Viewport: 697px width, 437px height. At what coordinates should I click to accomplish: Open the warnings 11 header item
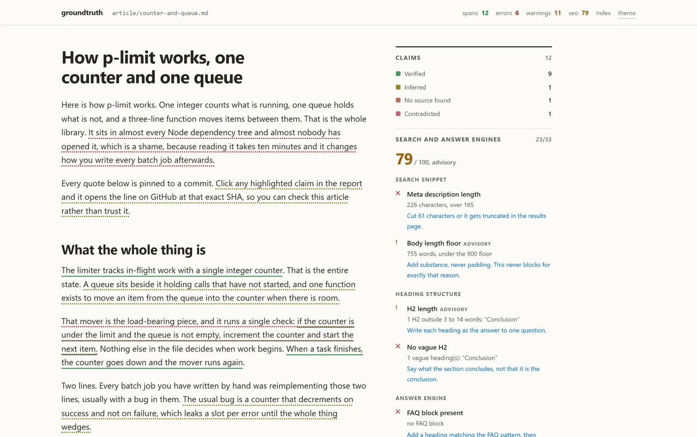pyautogui.click(x=543, y=13)
